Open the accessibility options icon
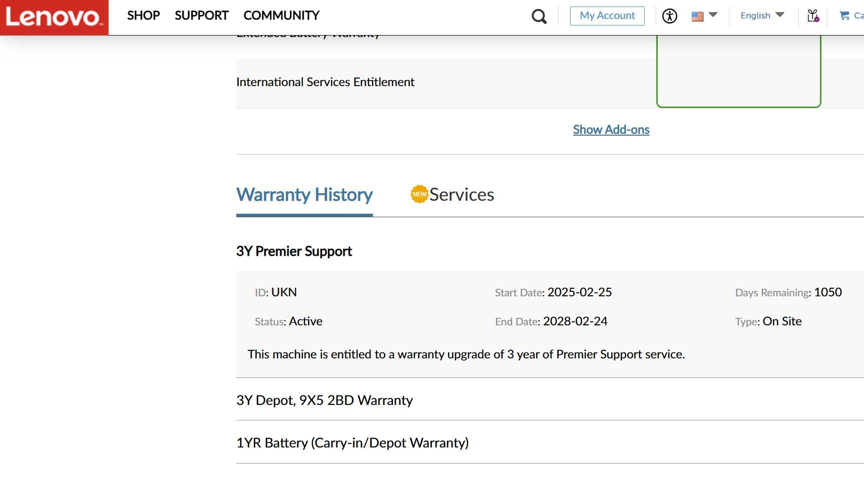This screenshot has height=478, width=864. (x=669, y=16)
